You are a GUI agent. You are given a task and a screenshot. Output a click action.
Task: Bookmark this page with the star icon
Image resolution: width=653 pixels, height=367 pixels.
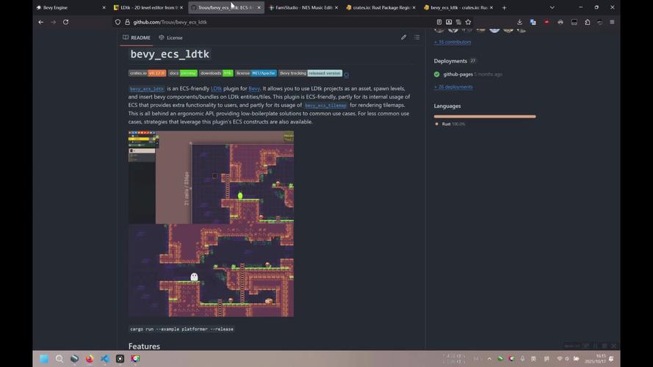pos(468,22)
